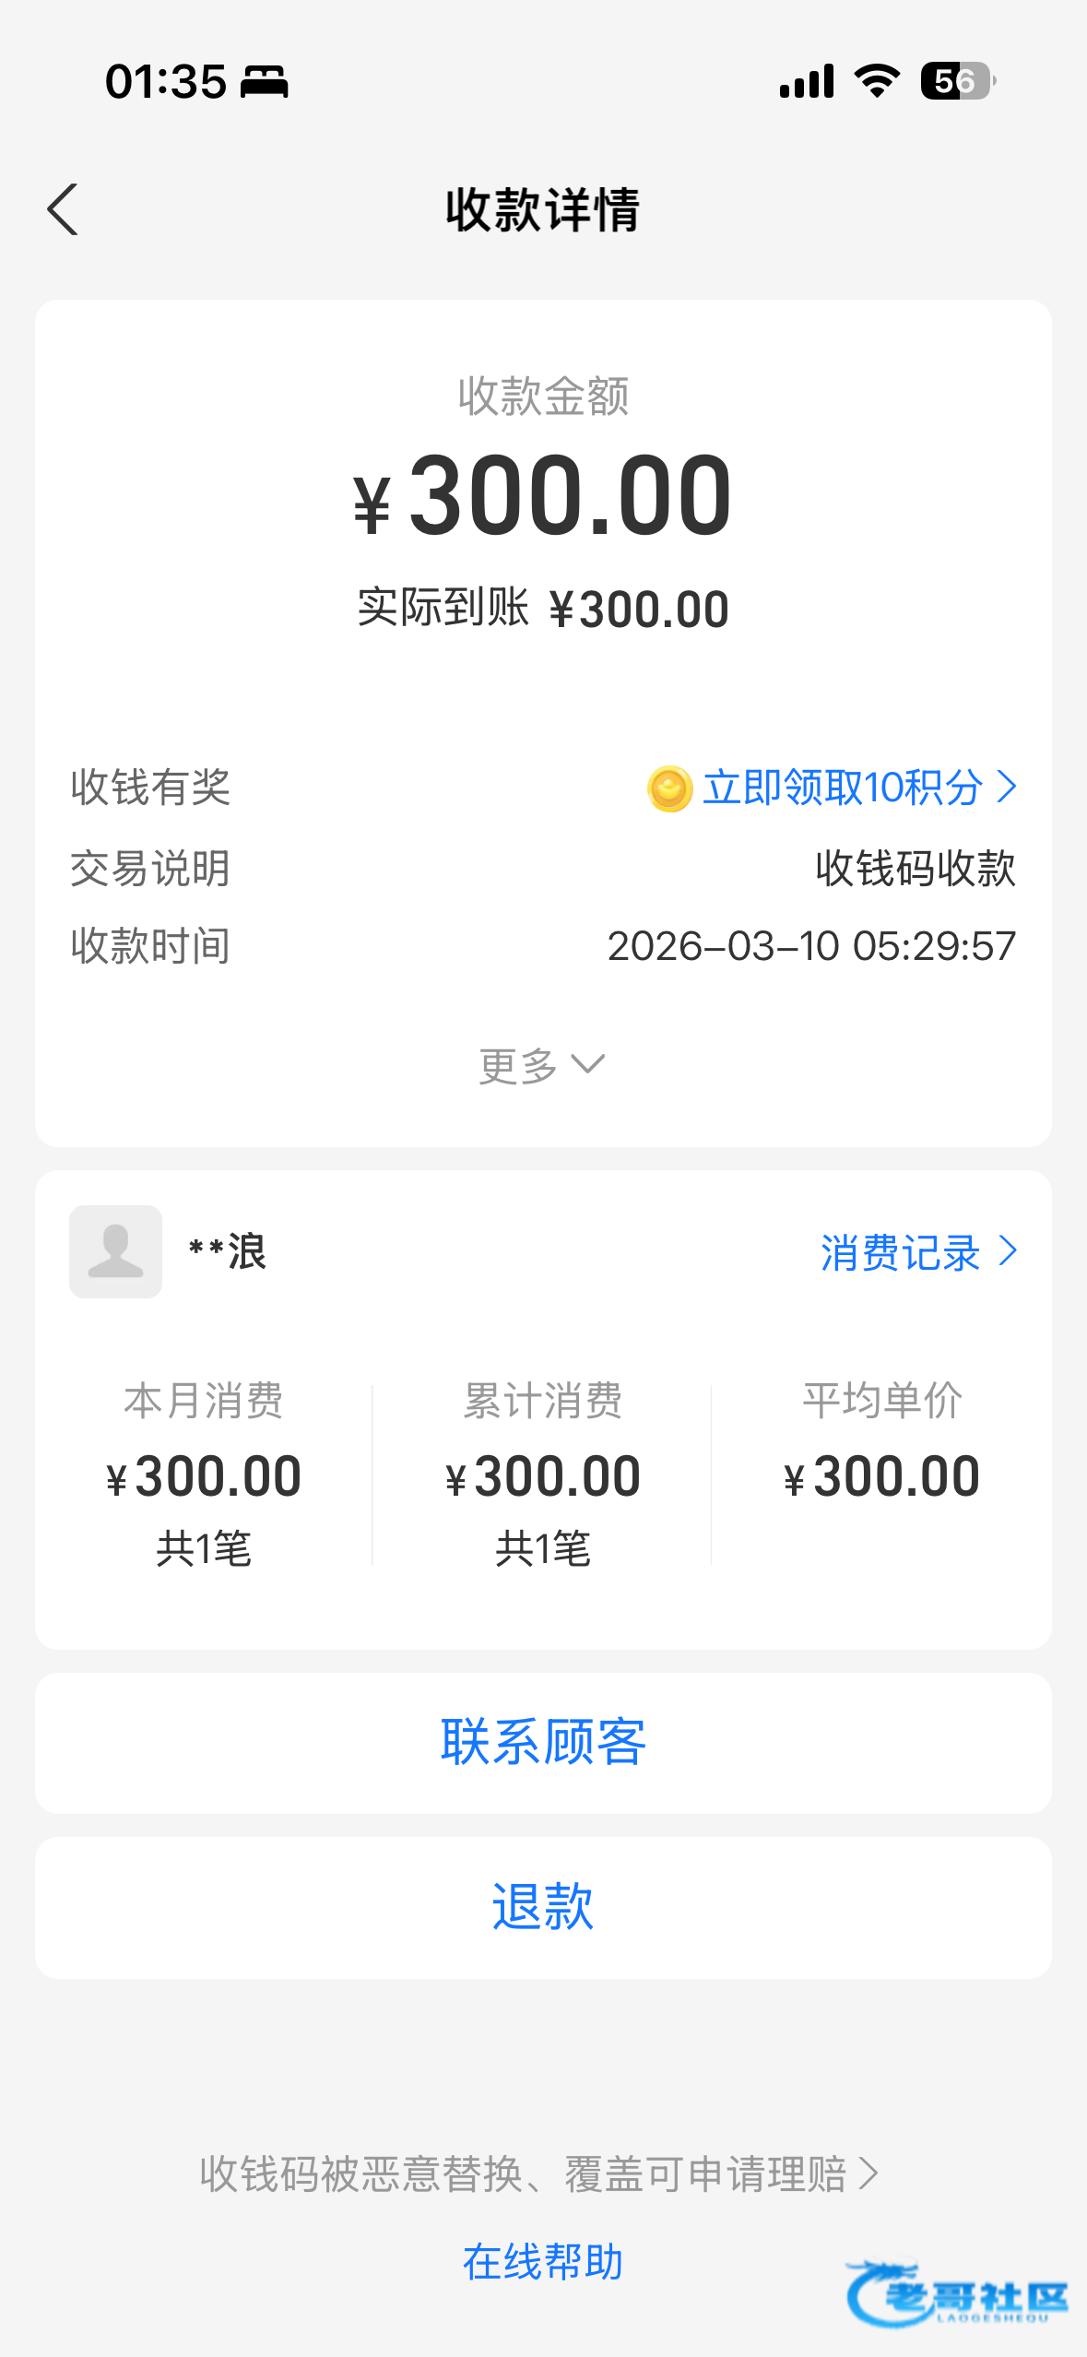Tap the back arrow icon

click(63, 210)
